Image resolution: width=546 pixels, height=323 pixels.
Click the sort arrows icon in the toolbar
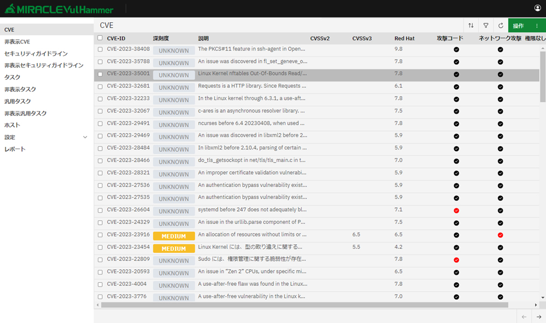pos(471,26)
